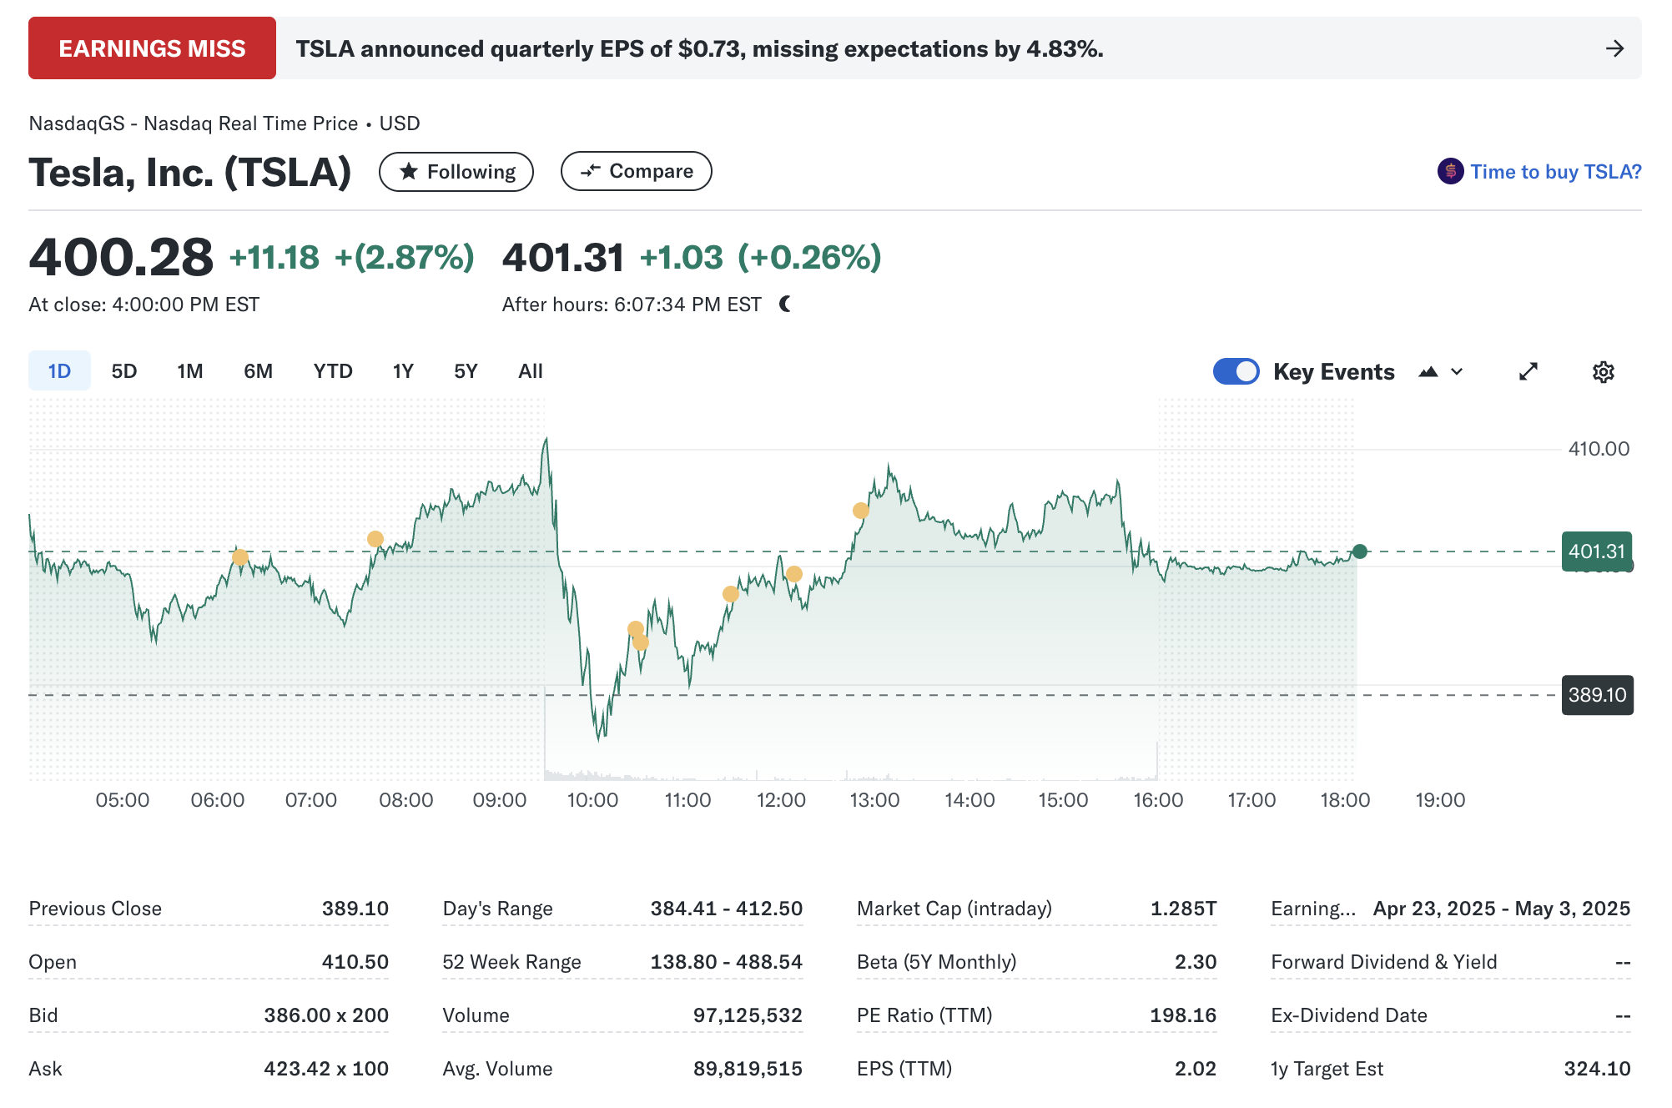This screenshot has height=1108, width=1672.
Task: Click the green current-price dot on chart
Action: click(x=1360, y=551)
